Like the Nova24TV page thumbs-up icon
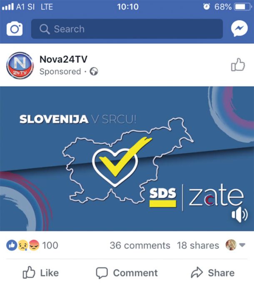This screenshot has width=254, height=286. pyautogui.click(x=238, y=65)
